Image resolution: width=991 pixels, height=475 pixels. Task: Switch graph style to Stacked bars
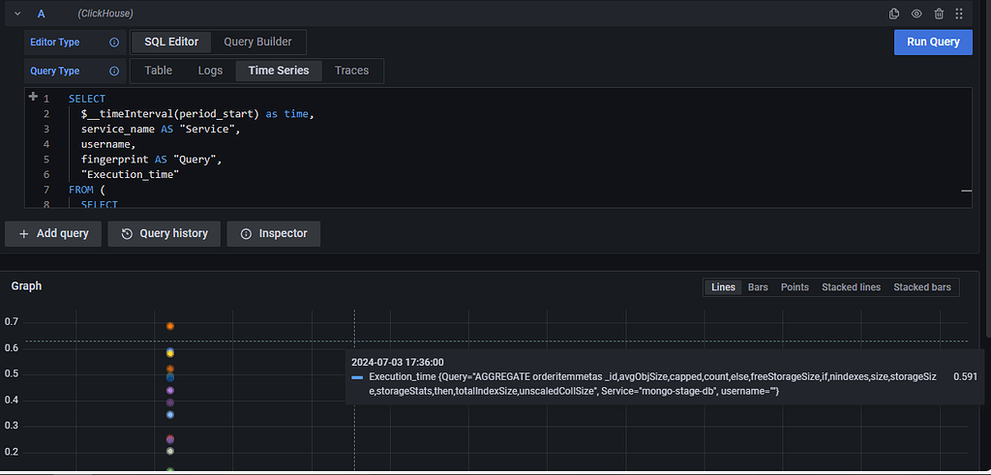pyautogui.click(x=921, y=287)
